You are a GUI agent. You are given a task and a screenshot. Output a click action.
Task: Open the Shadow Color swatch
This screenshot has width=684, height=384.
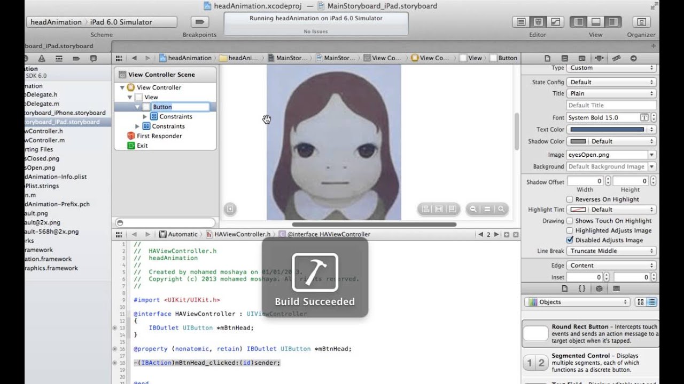(x=578, y=141)
